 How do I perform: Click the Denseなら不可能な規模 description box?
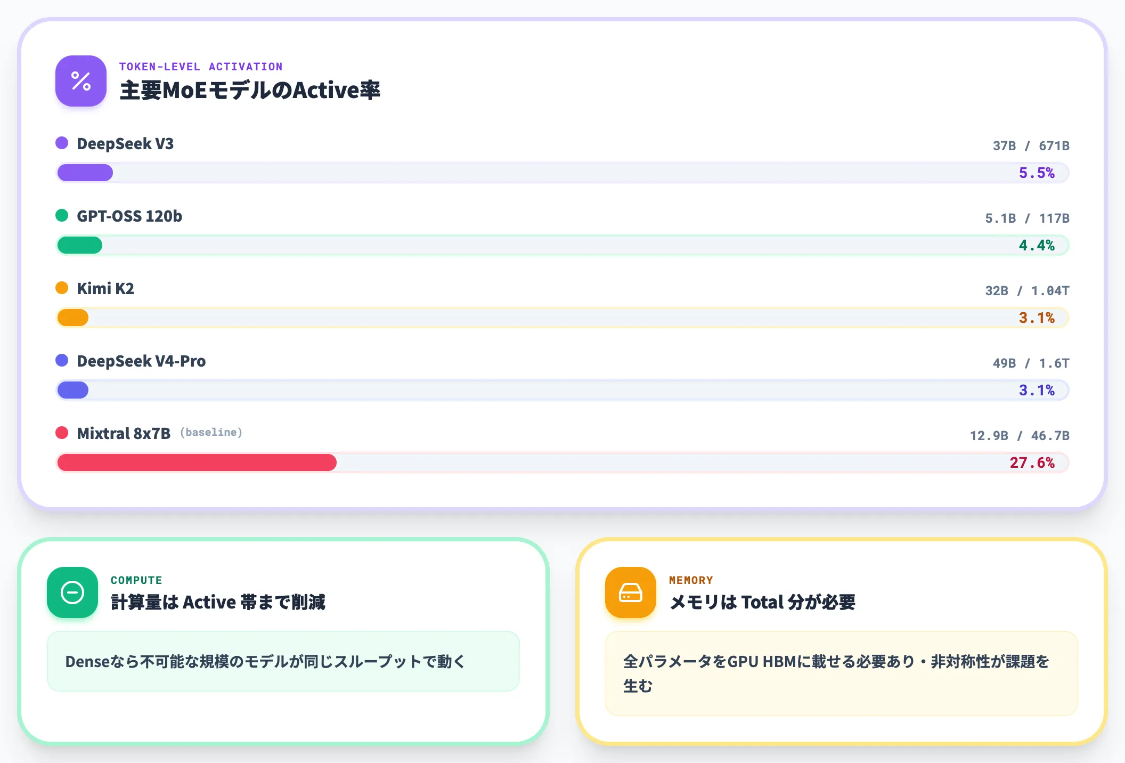(x=283, y=661)
